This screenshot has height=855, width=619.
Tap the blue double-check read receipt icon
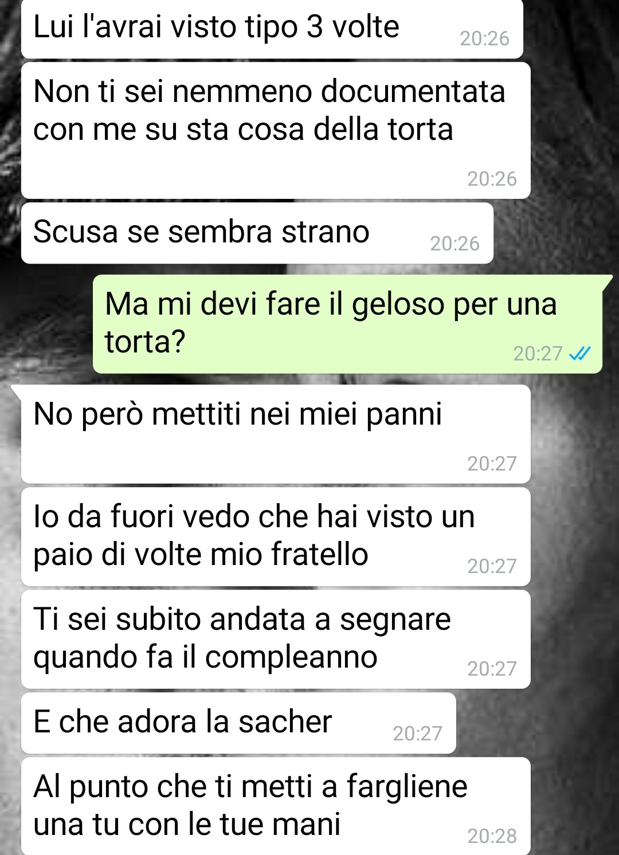(579, 354)
